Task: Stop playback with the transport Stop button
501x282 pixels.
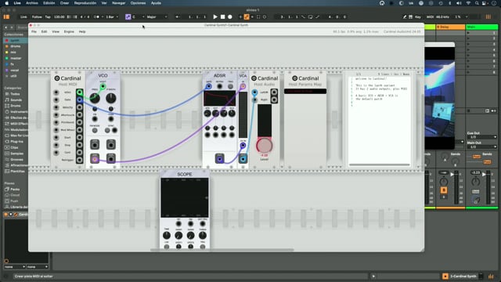Action: (x=222, y=16)
